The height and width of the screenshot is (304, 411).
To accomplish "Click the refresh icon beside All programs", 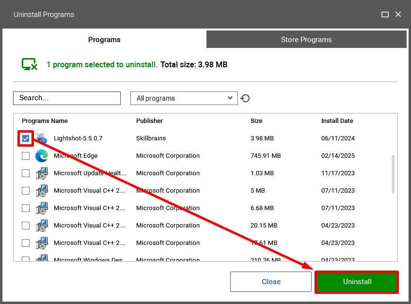I will pyautogui.click(x=245, y=98).
